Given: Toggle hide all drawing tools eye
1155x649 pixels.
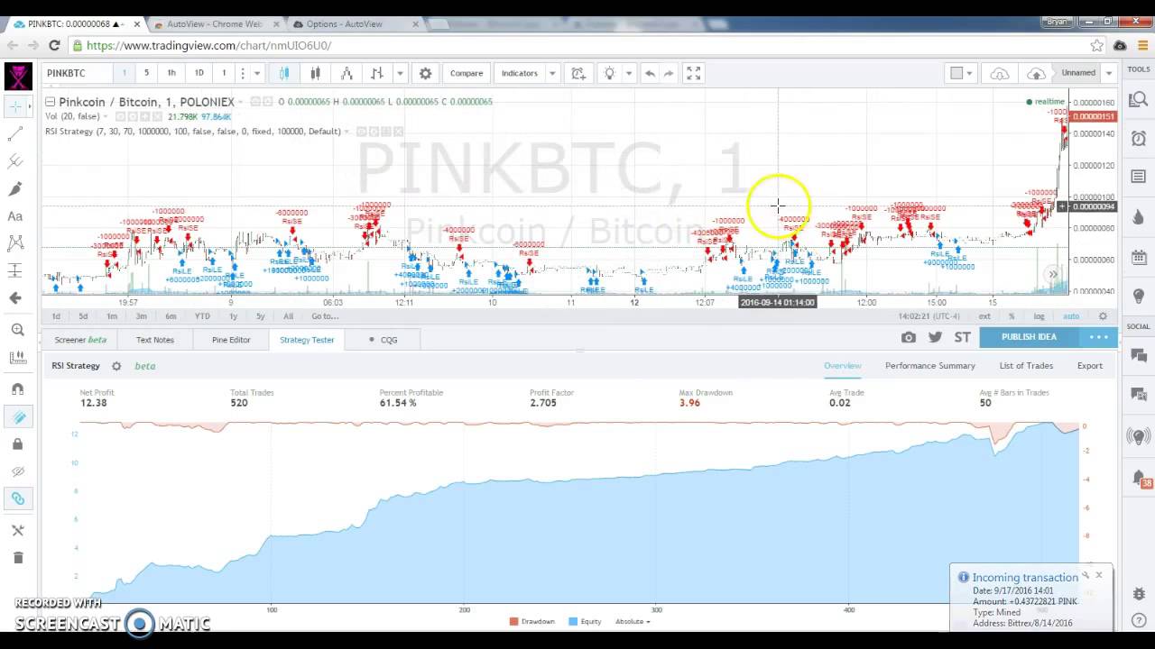Looking at the screenshot, I should point(17,471).
